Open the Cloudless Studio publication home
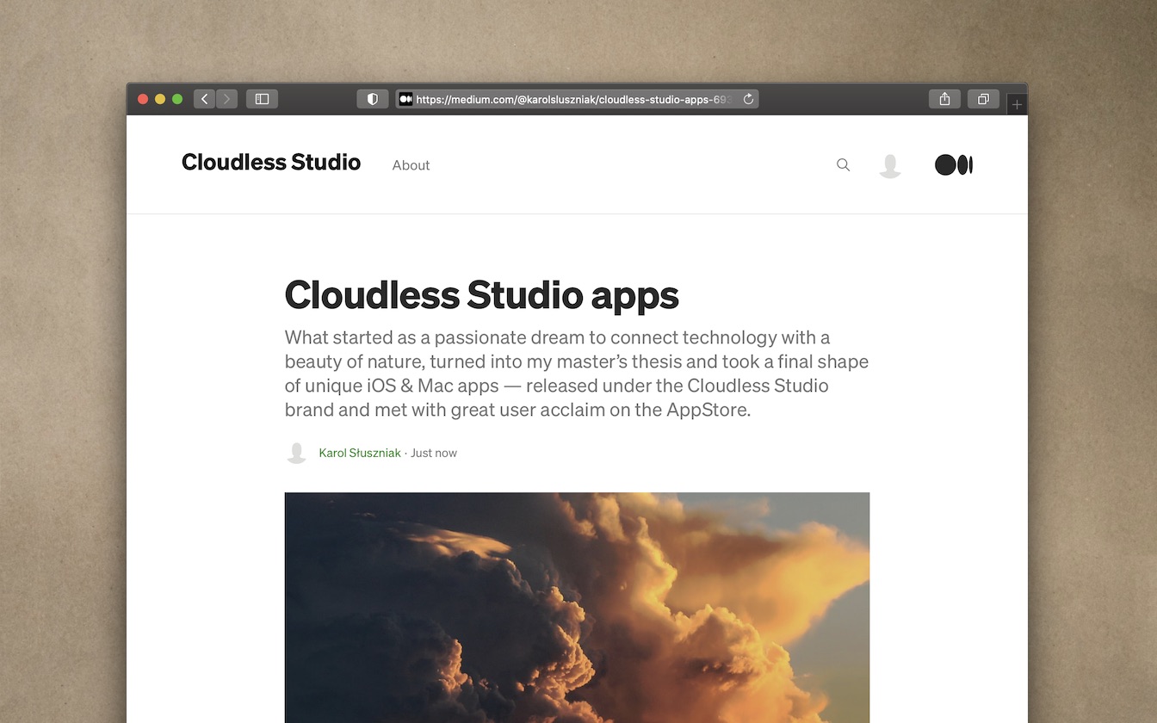The height and width of the screenshot is (723, 1157). (271, 162)
